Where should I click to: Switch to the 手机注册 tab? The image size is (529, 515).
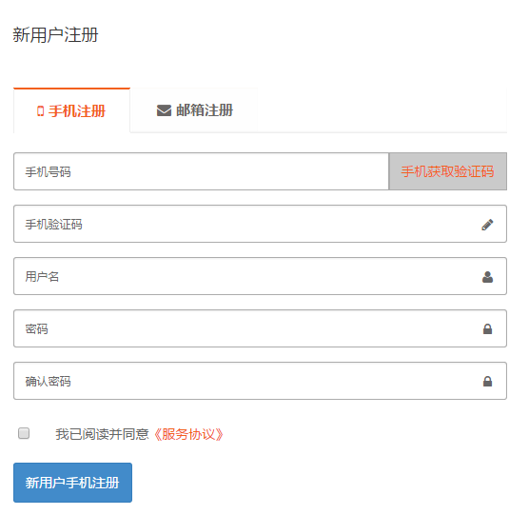click(72, 110)
